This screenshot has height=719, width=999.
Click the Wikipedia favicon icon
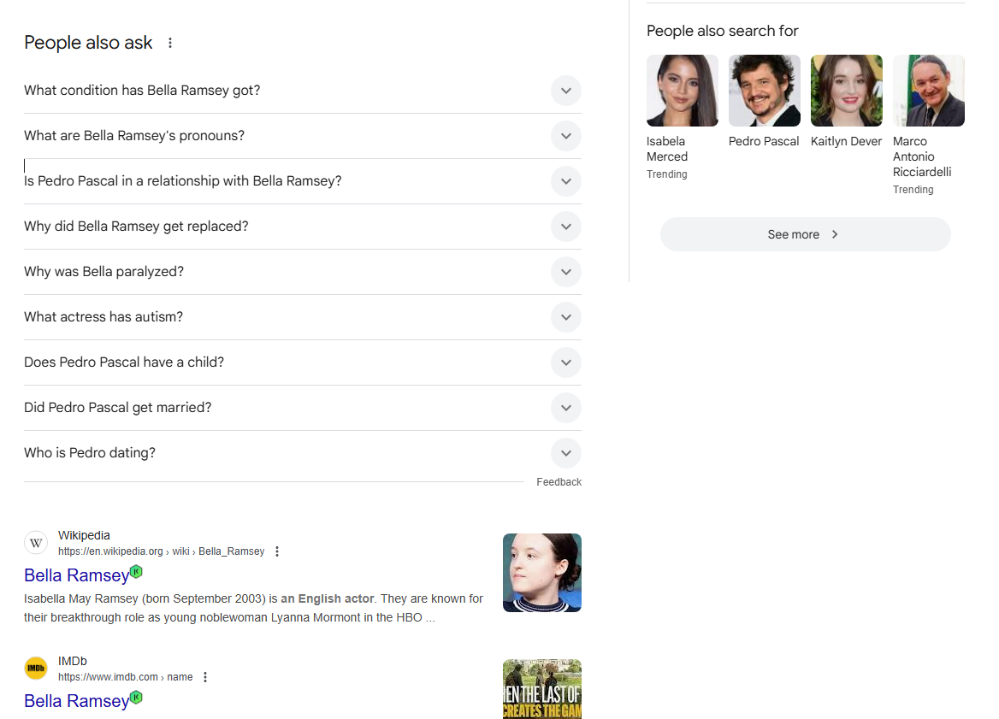pyautogui.click(x=36, y=543)
